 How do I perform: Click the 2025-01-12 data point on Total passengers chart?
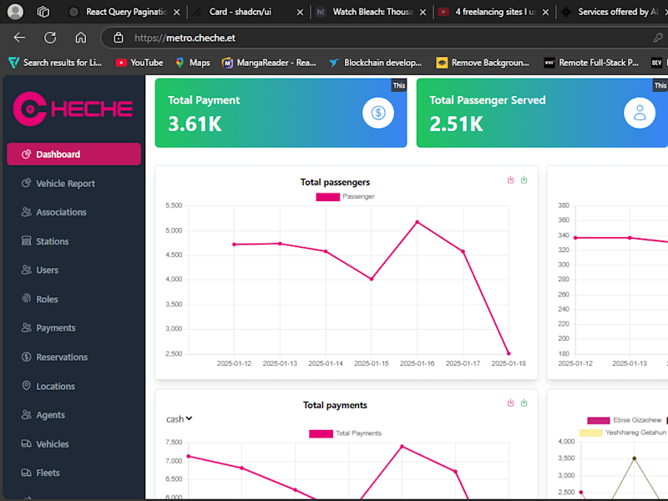234,245
